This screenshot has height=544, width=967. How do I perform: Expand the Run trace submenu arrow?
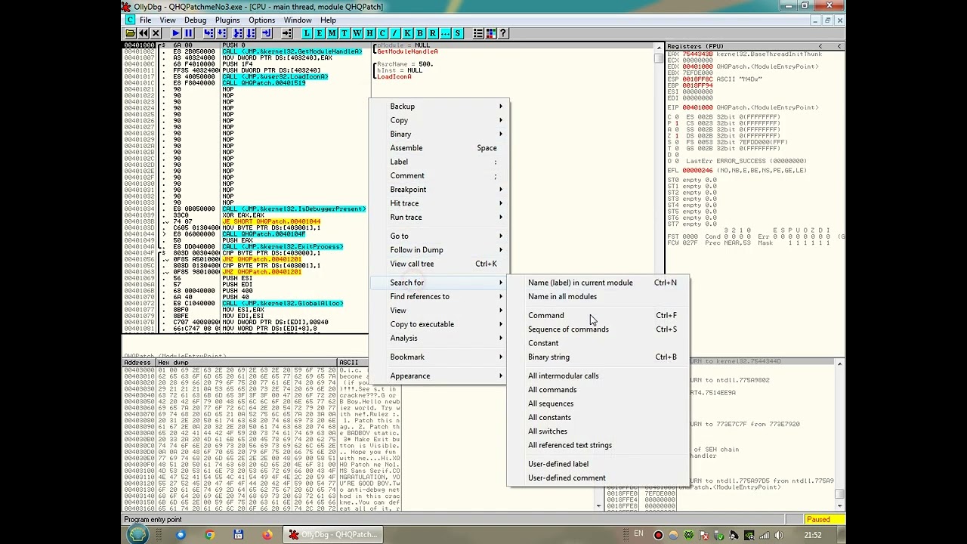[500, 218]
